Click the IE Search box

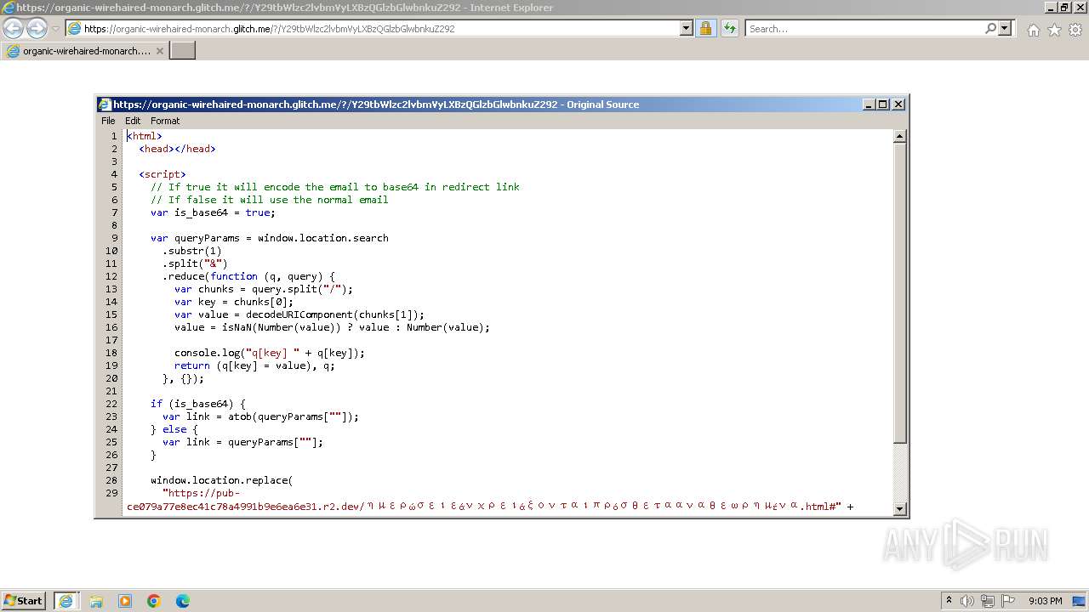(x=864, y=28)
